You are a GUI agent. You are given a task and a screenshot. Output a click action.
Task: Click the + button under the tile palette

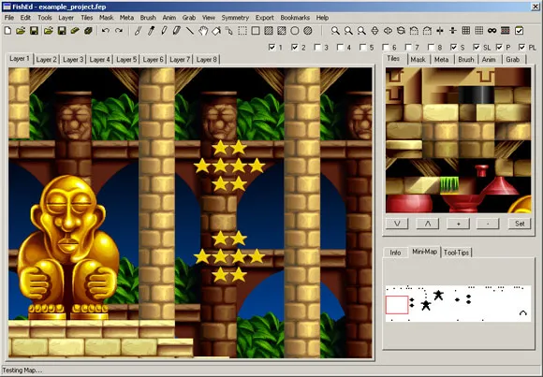pyautogui.click(x=458, y=224)
